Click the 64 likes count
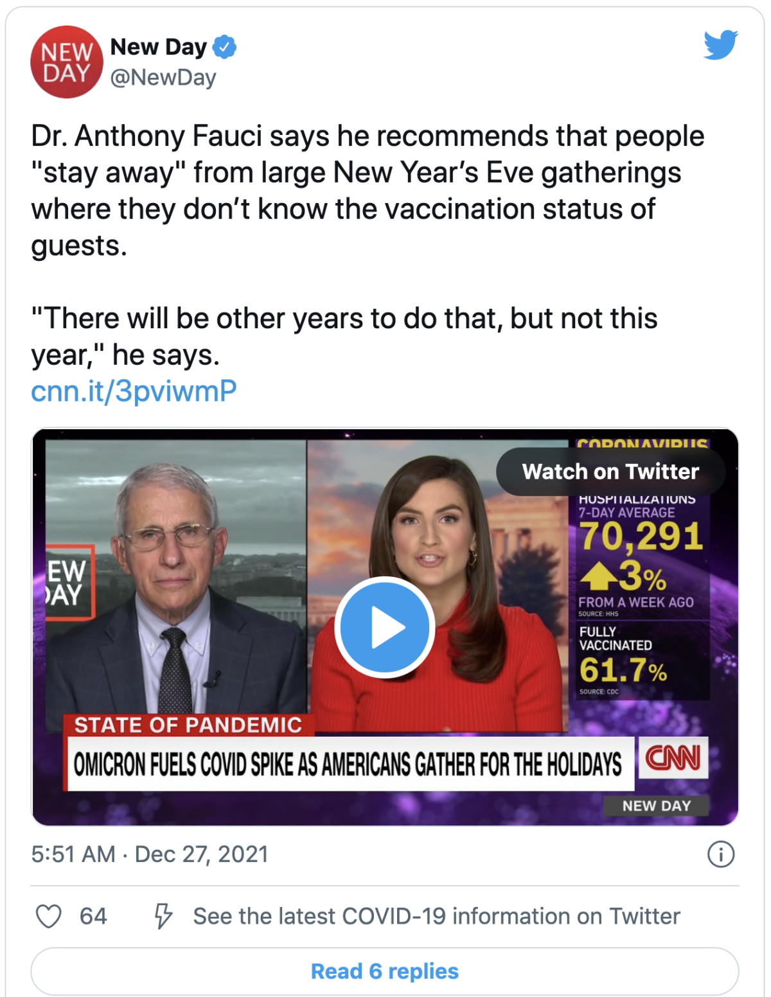 pyautogui.click(x=93, y=916)
